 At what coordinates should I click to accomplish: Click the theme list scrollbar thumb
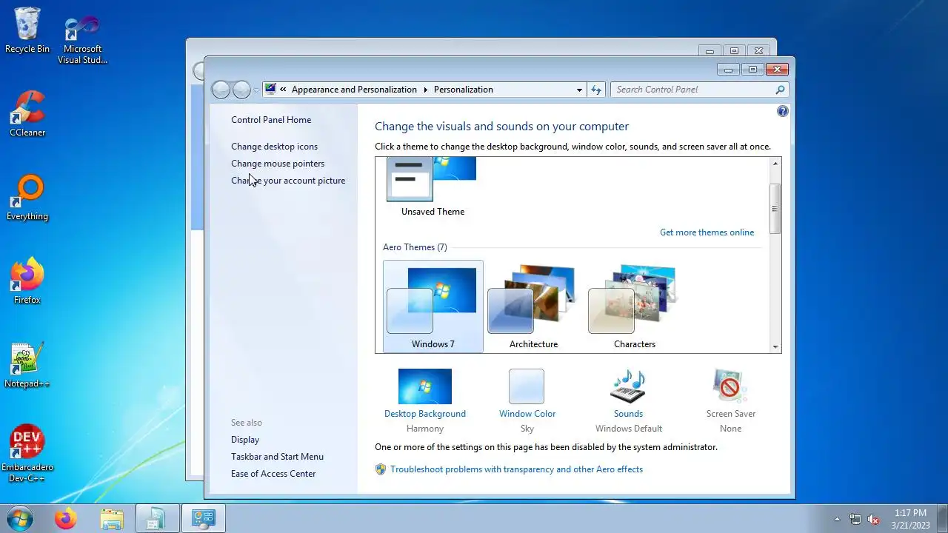(x=775, y=209)
